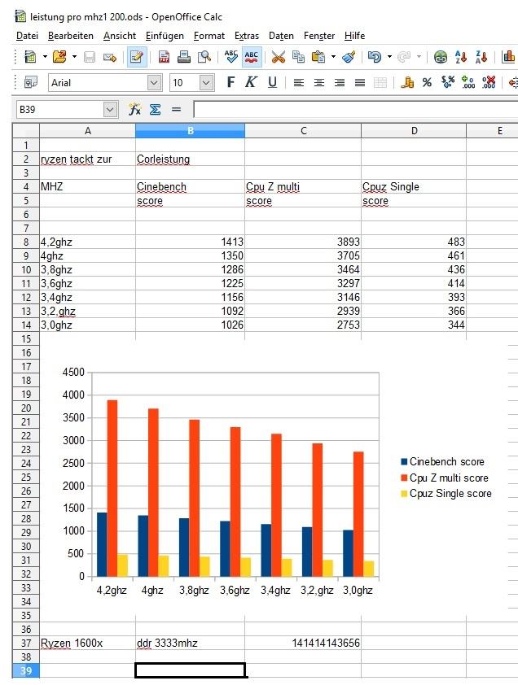Toggle Italic K formatting

point(250,82)
